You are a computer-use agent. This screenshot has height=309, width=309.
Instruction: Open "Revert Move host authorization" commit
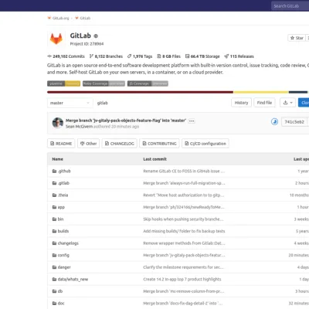click(x=184, y=195)
